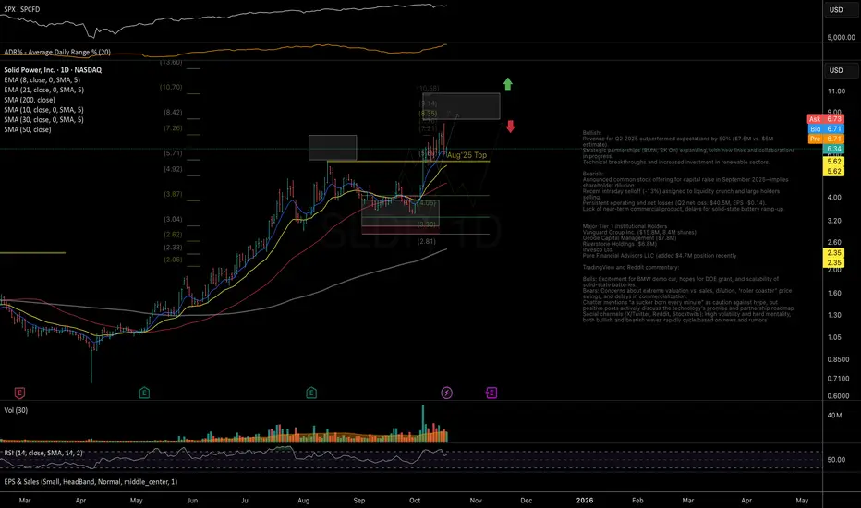Screen dimensions: 861x508
Task: Select the Bullish/Bearish notes text block
Action: 688,225
